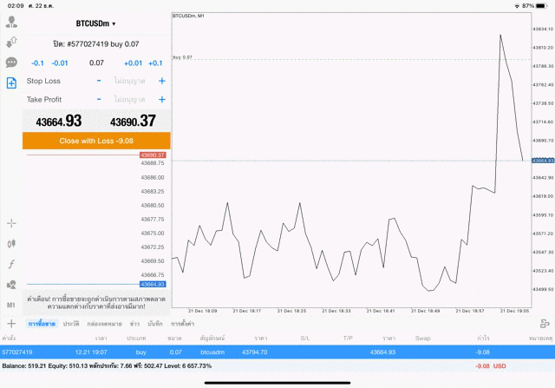Open the objects shapes icon
555x388 pixels.
pyautogui.click(x=12, y=285)
